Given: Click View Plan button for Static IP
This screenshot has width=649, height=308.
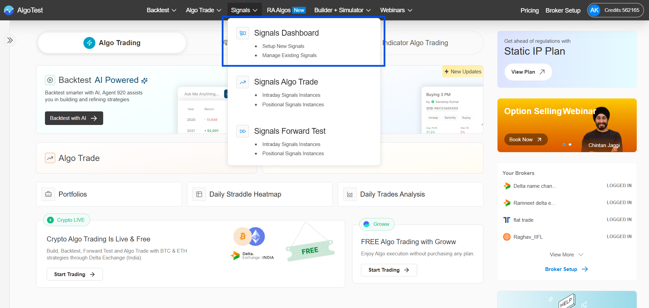Looking at the screenshot, I should pyautogui.click(x=528, y=72).
